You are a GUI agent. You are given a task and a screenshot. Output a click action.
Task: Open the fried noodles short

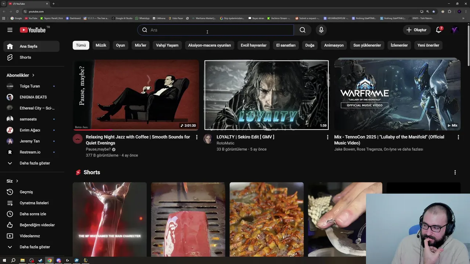tap(267, 219)
